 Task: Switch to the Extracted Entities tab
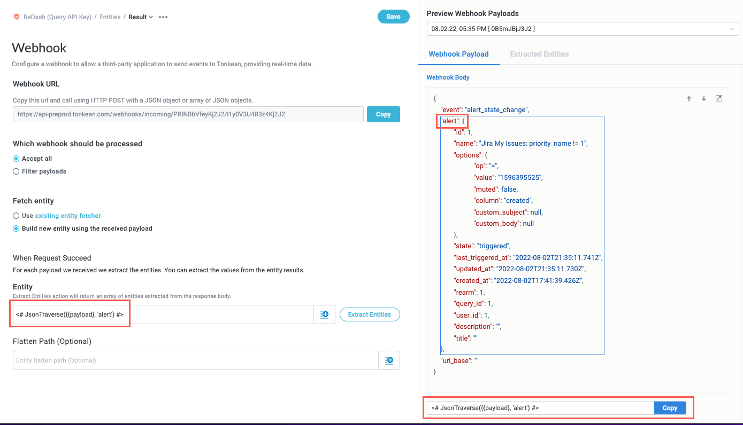point(539,54)
